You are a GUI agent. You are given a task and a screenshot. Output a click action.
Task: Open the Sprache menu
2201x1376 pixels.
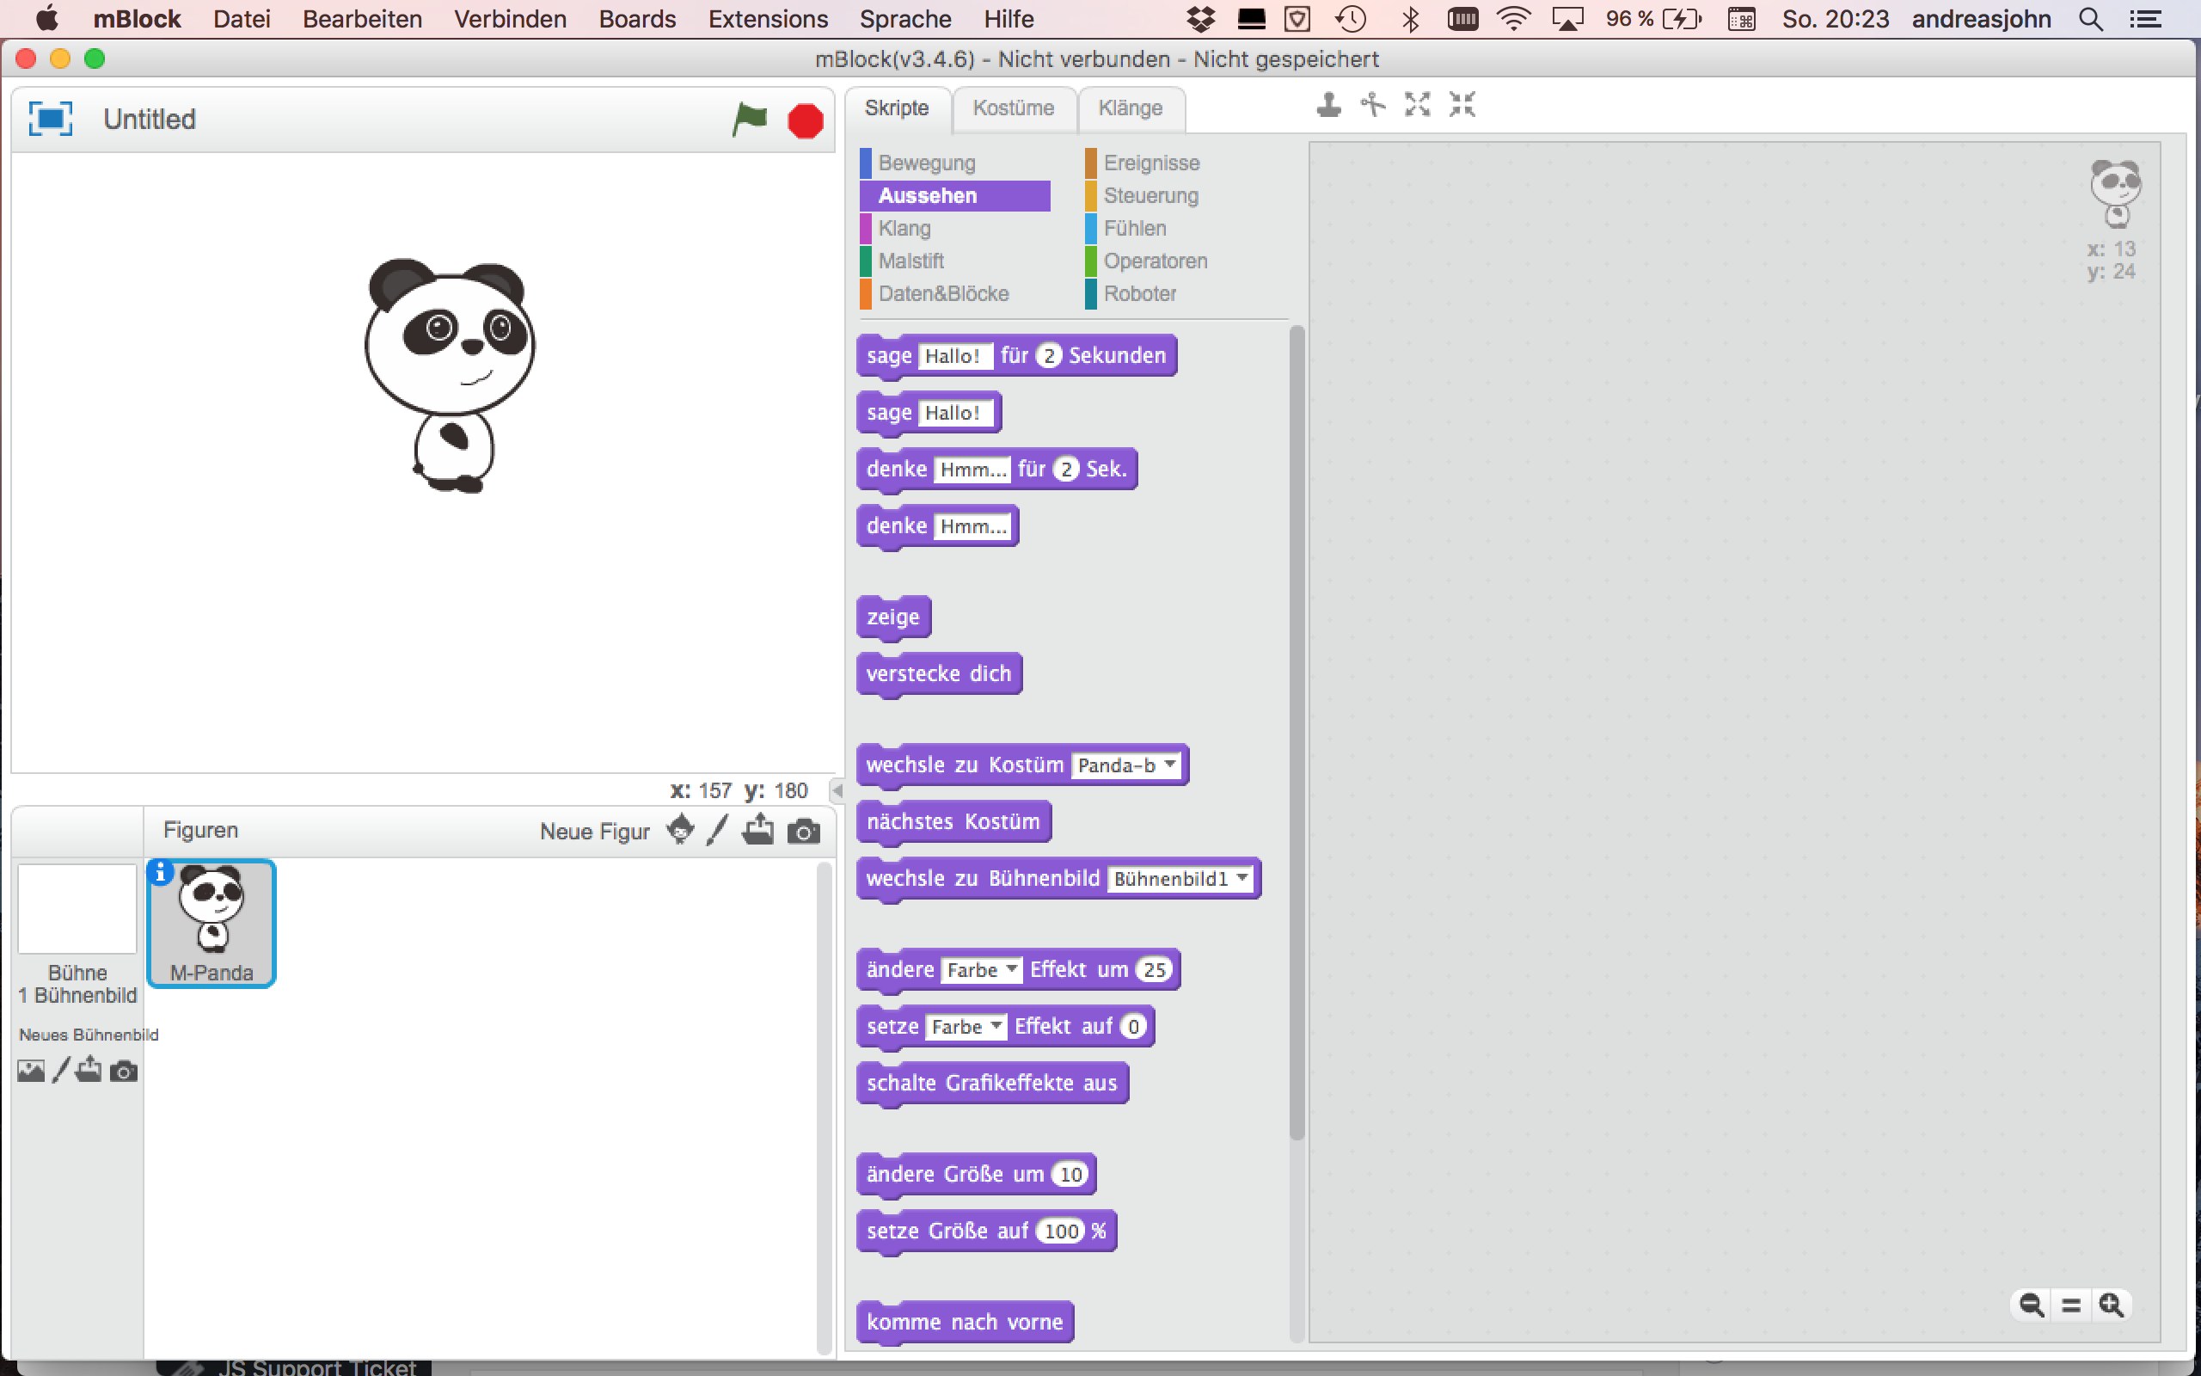pos(905,19)
